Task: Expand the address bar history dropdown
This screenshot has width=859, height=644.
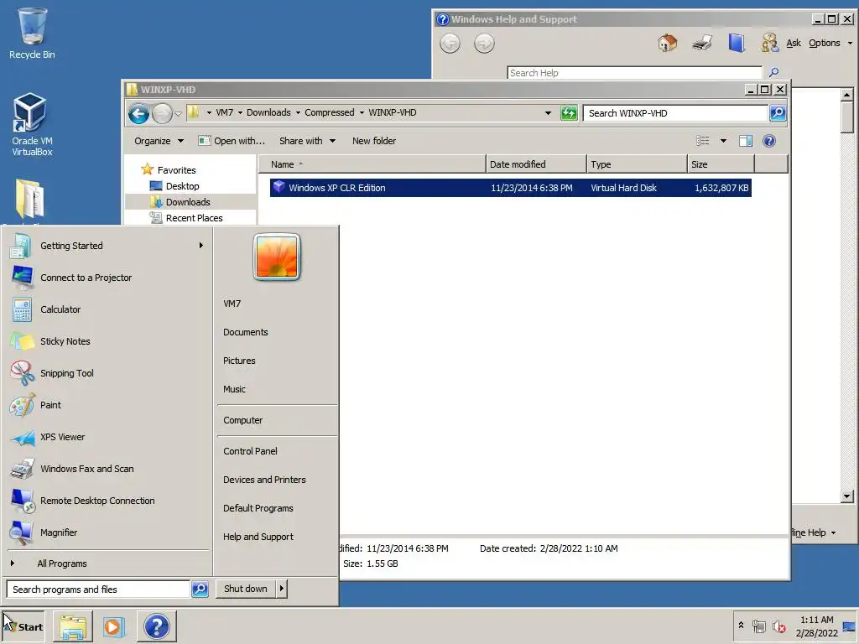Action: [x=548, y=113]
